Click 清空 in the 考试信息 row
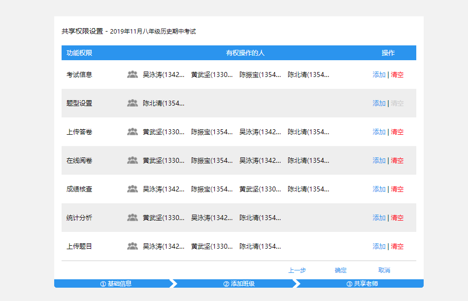This screenshot has width=468, height=301. click(x=397, y=75)
